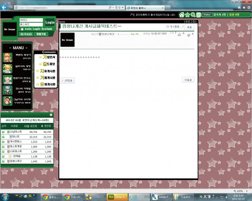
Task: Click the Login button
Action: pos(50,22)
